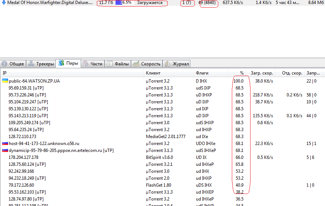Click the Пиры tab people icon
The image size is (325, 206).
point(61,63)
